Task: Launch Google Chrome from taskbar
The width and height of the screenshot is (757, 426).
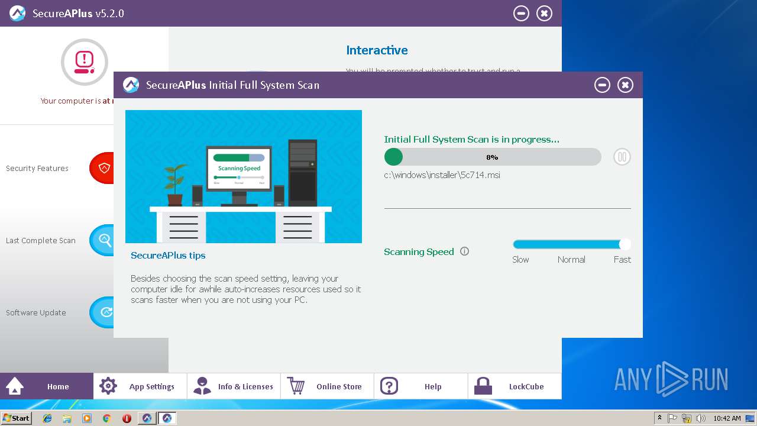Action: [106, 418]
